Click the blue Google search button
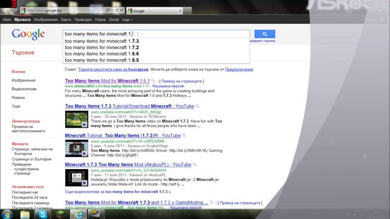 [x=264, y=34]
